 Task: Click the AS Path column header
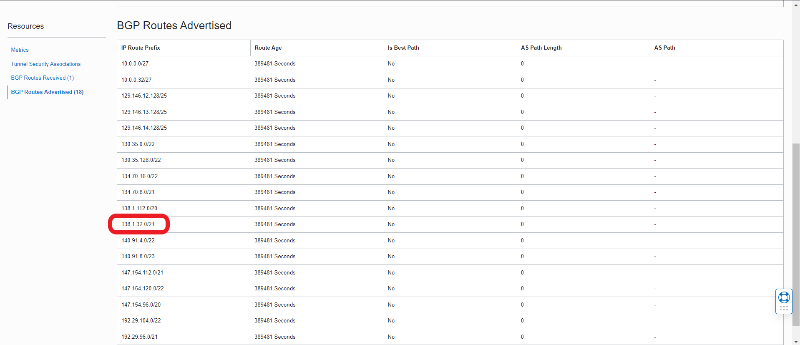click(x=664, y=48)
